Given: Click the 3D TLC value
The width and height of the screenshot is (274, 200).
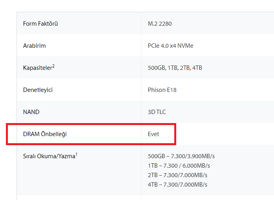Looking at the screenshot, I should tap(157, 112).
